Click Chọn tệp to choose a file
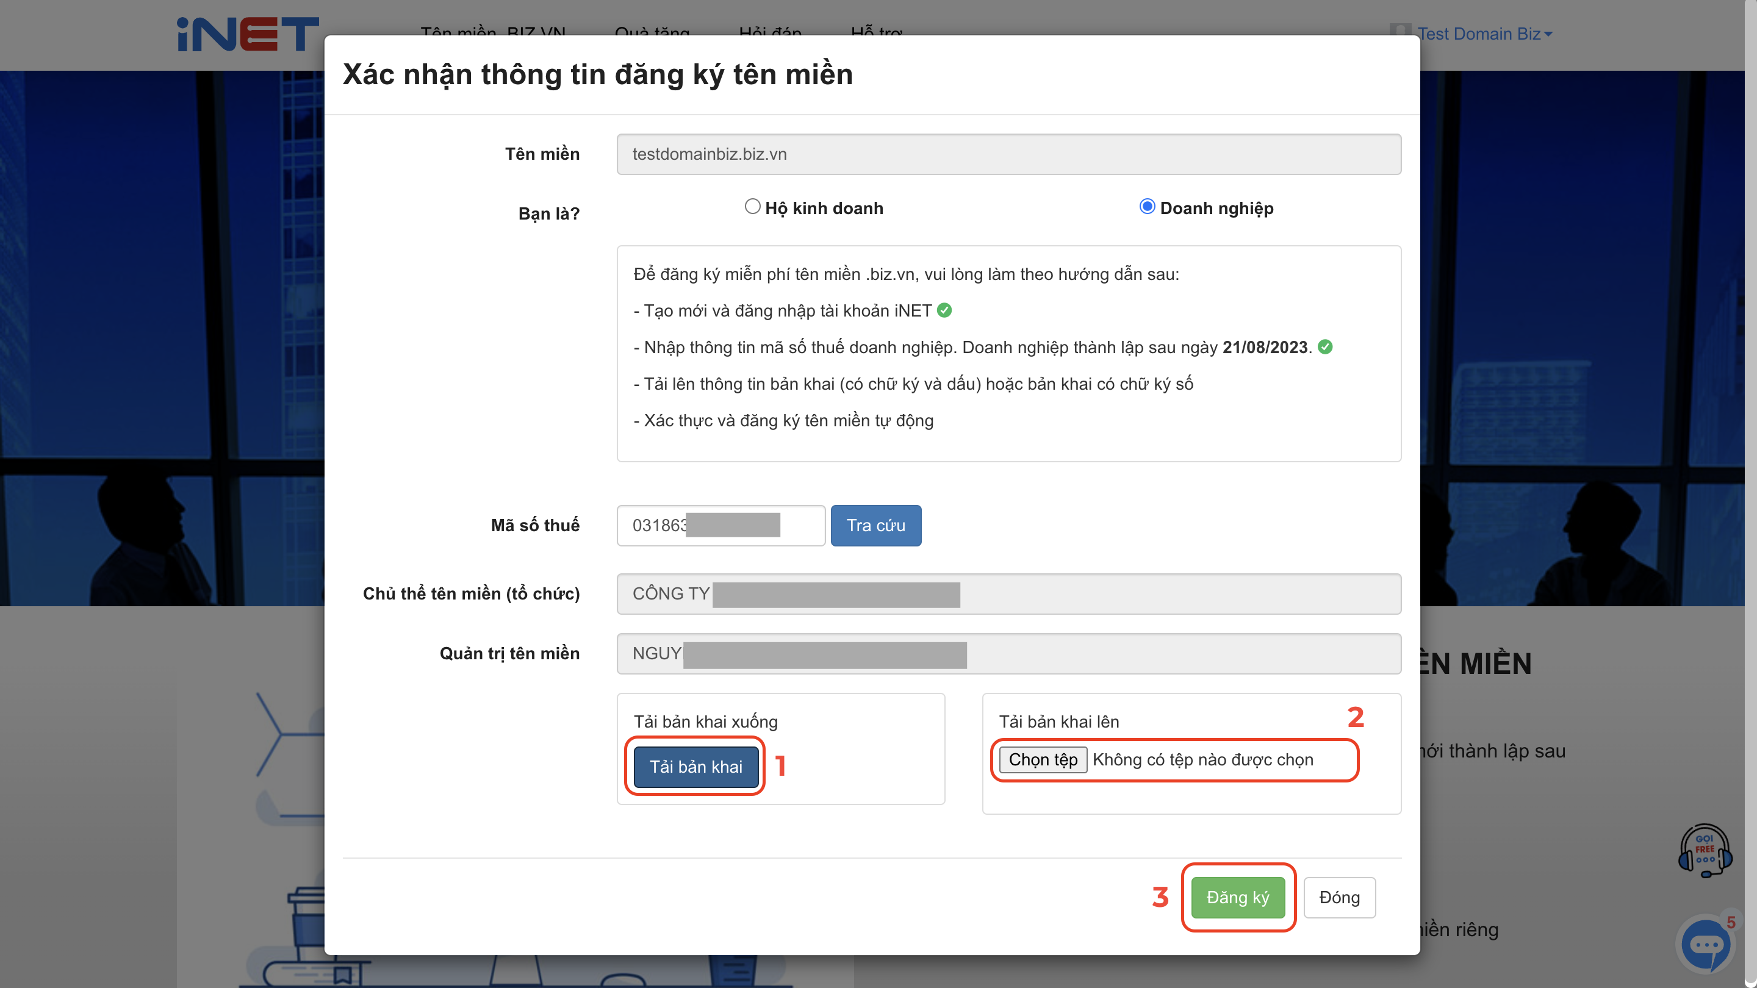1757x988 pixels. click(1043, 759)
